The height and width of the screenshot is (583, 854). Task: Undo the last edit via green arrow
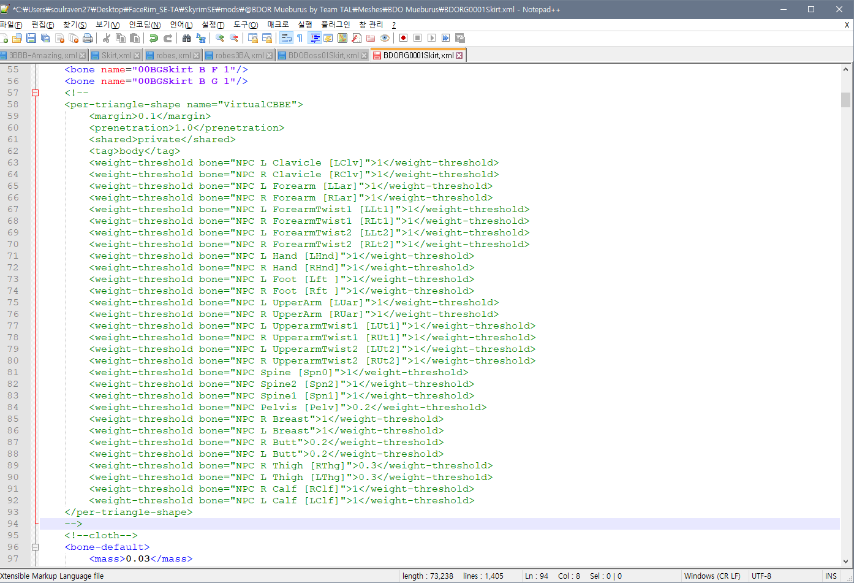[x=154, y=38]
